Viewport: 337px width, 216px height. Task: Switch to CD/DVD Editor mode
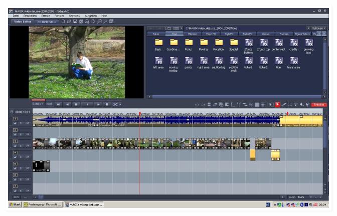coord(48,22)
